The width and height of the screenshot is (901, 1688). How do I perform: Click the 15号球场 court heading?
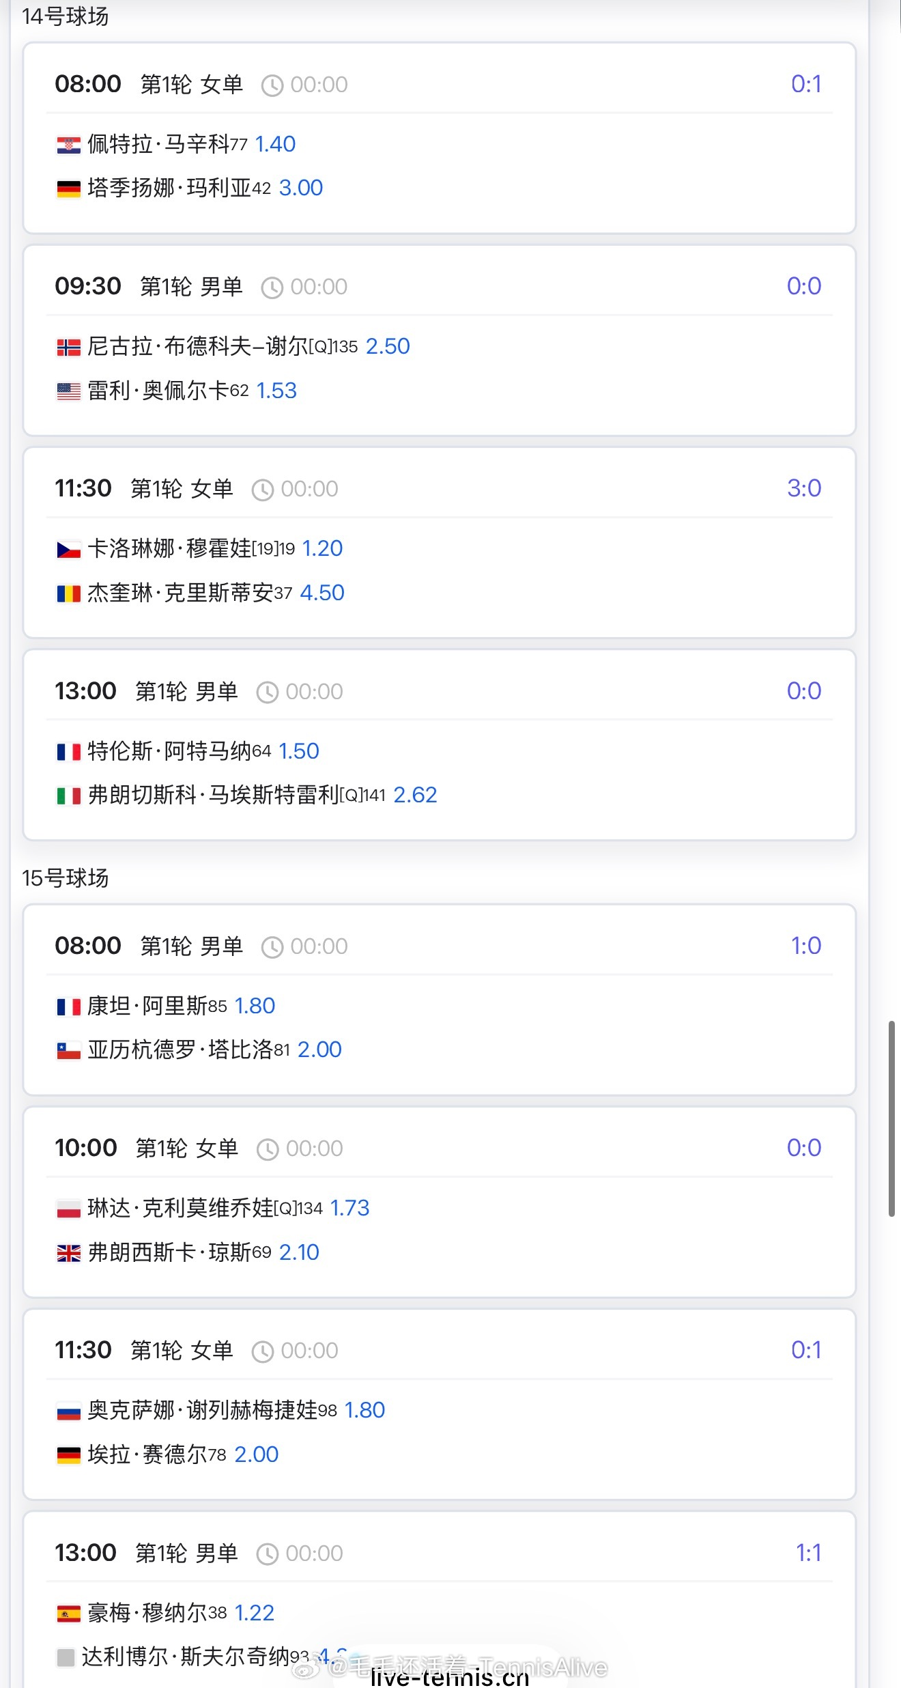[66, 878]
